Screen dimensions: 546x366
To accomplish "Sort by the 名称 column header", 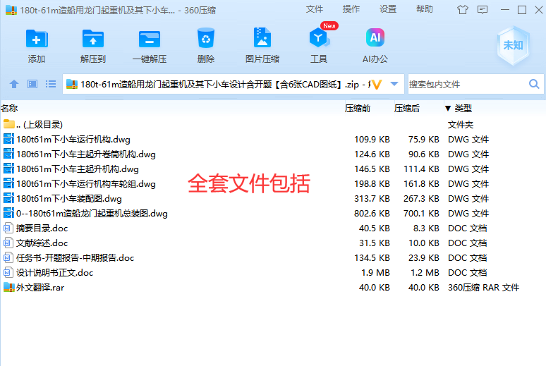I will point(9,109).
